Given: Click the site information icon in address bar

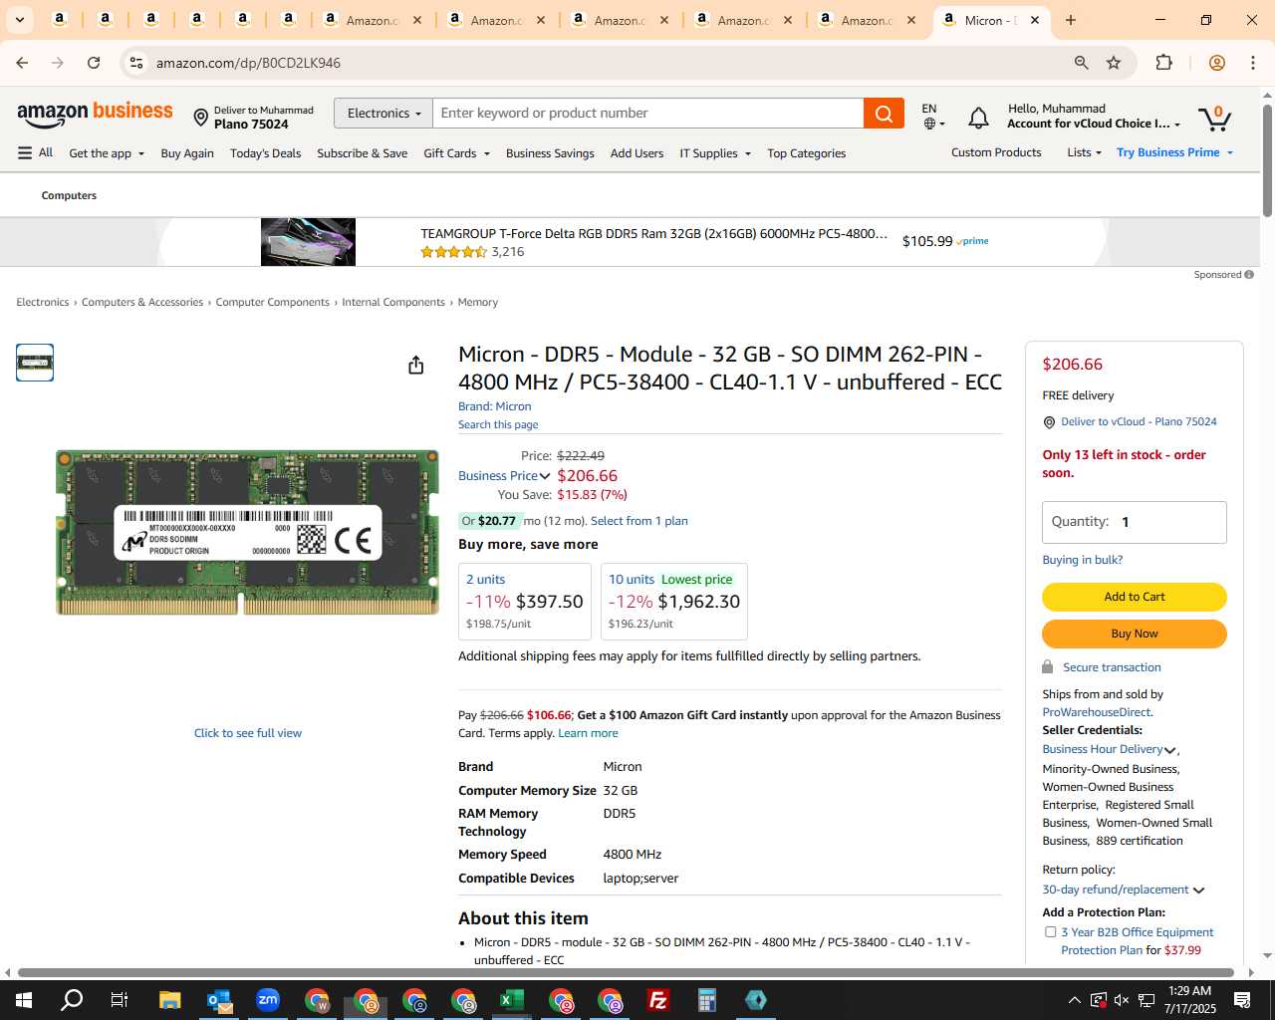Looking at the screenshot, I should tap(136, 63).
